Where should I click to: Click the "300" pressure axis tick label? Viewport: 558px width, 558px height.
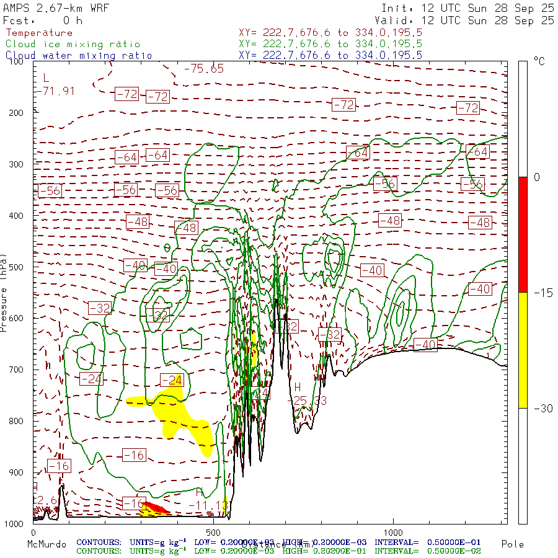(16, 164)
